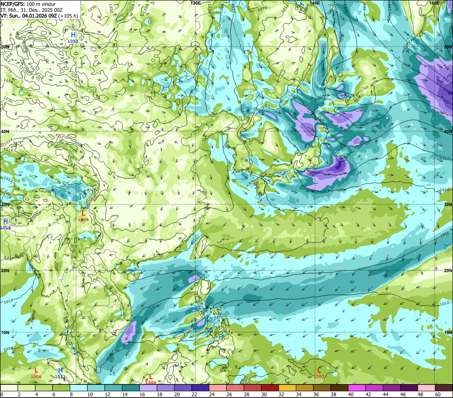Viewport: 453px width, 398px height.
Task: Click the right-edge 20N latitude label
Action: pos(448,271)
